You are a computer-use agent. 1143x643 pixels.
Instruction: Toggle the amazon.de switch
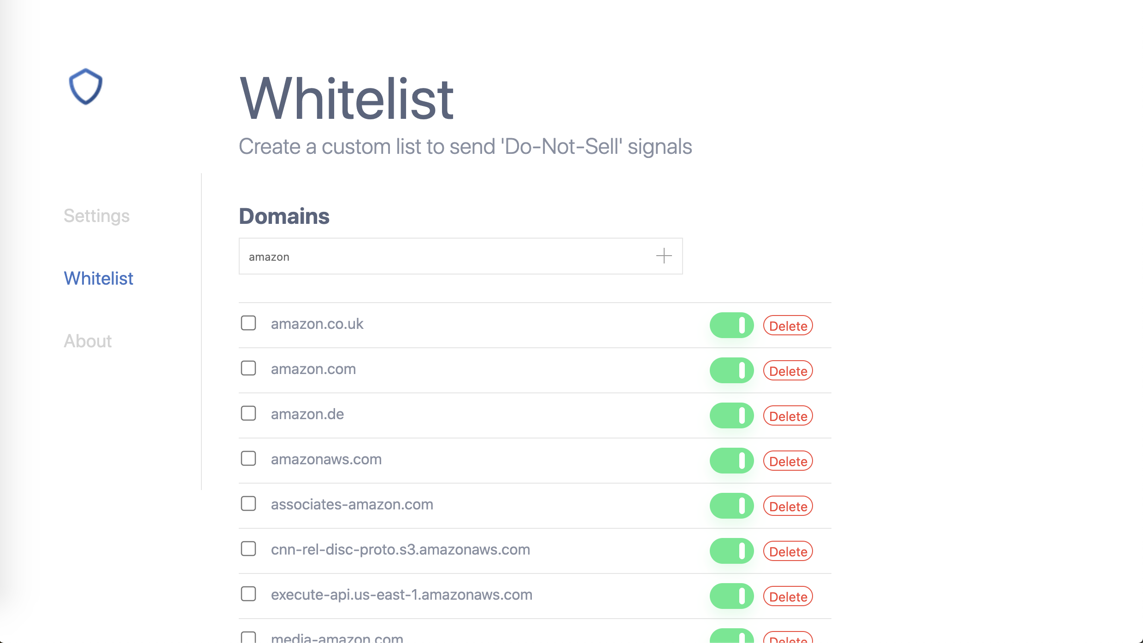coord(731,415)
